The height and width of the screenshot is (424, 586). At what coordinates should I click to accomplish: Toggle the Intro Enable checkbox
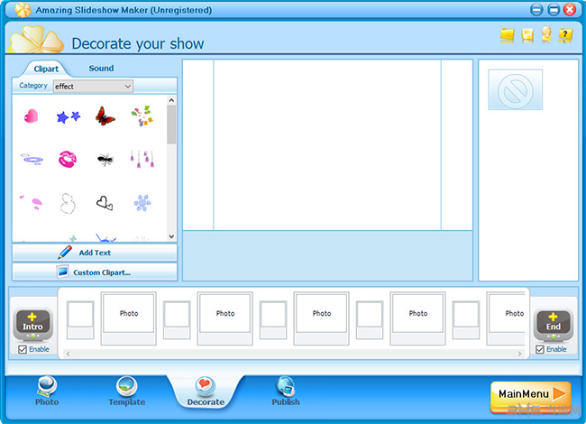point(23,349)
